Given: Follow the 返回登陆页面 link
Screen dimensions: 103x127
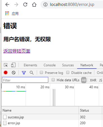Looking at the screenshot, I should click(x=17, y=51).
